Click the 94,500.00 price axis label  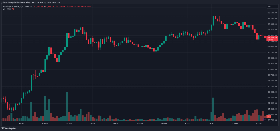coord(272,103)
